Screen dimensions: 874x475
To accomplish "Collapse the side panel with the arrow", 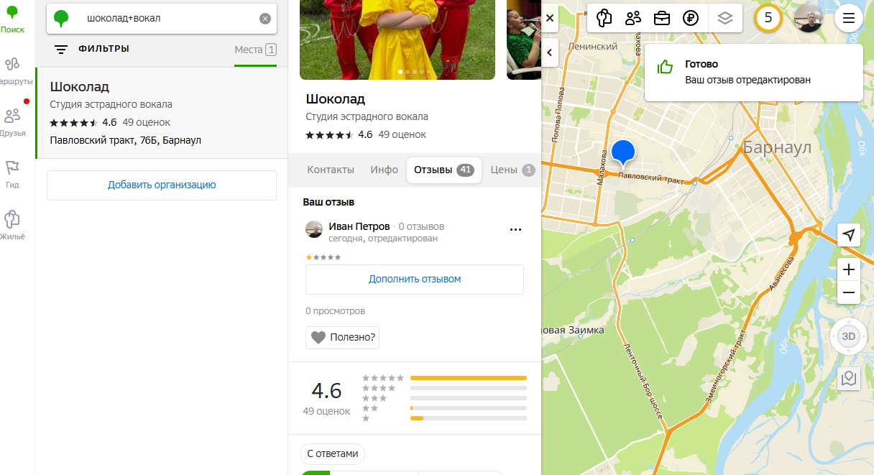I will (550, 52).
